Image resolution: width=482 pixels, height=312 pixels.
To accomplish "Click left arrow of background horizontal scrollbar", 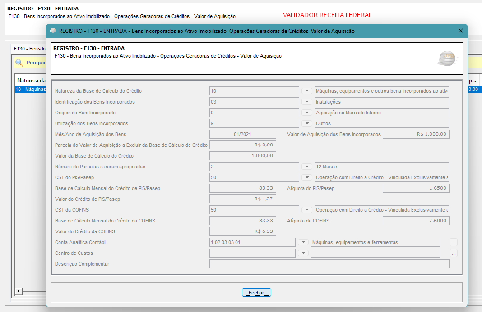I will pos(19,291).
